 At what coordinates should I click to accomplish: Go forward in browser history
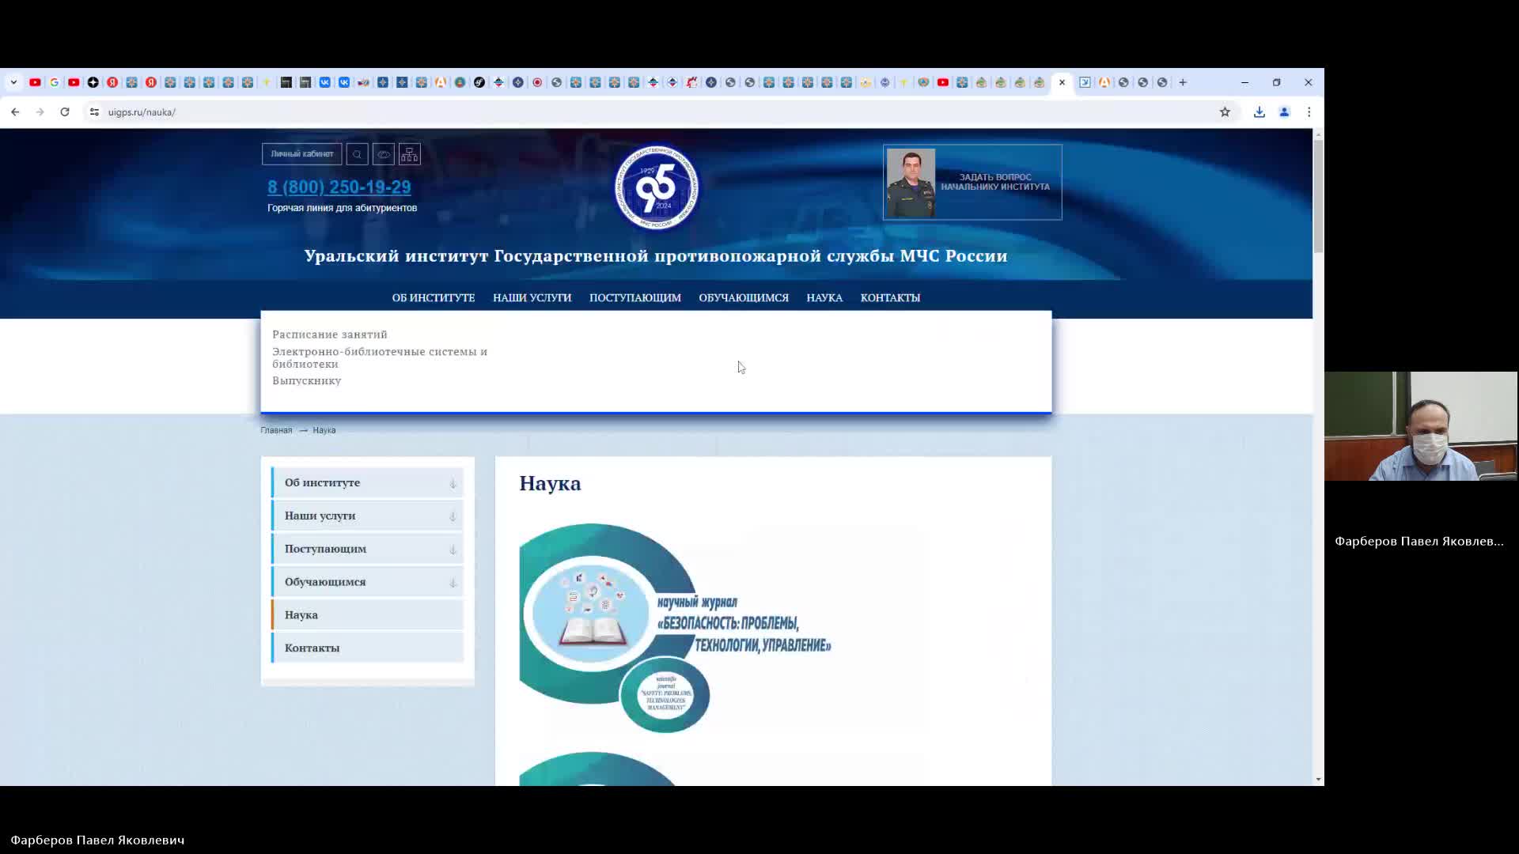40,112
